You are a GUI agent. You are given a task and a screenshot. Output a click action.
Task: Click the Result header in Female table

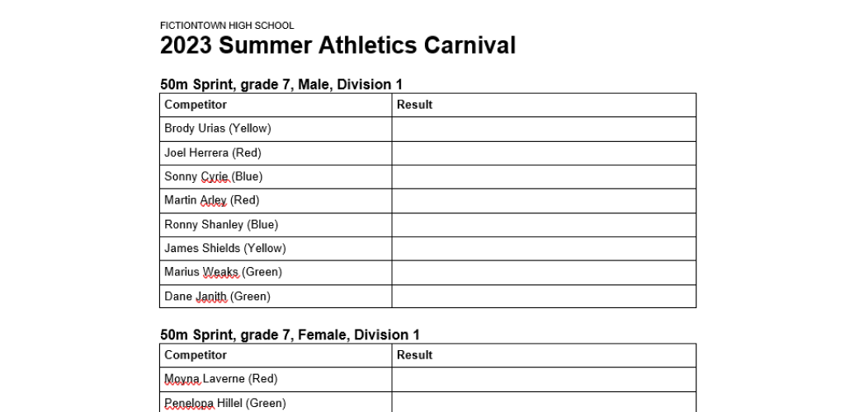click(543, 355)
